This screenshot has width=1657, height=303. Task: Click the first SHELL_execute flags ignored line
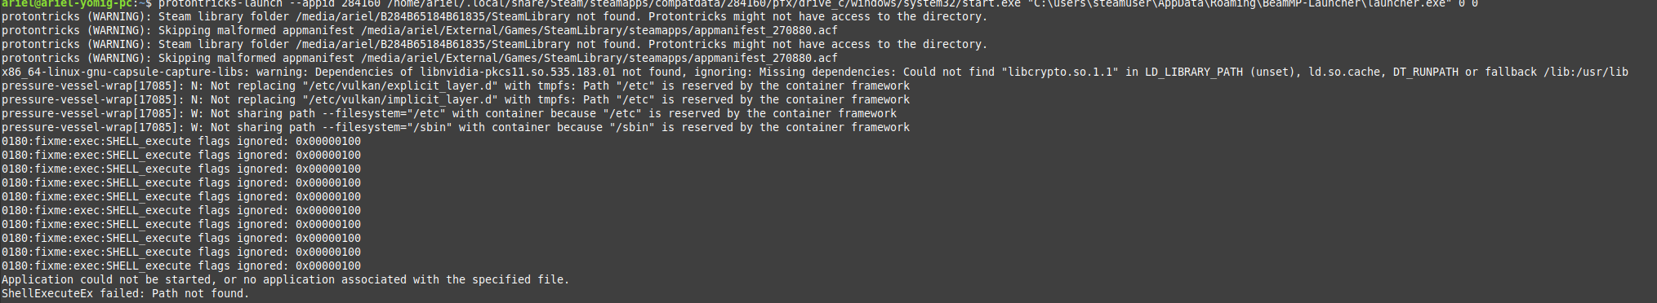[x=181, y=142]
